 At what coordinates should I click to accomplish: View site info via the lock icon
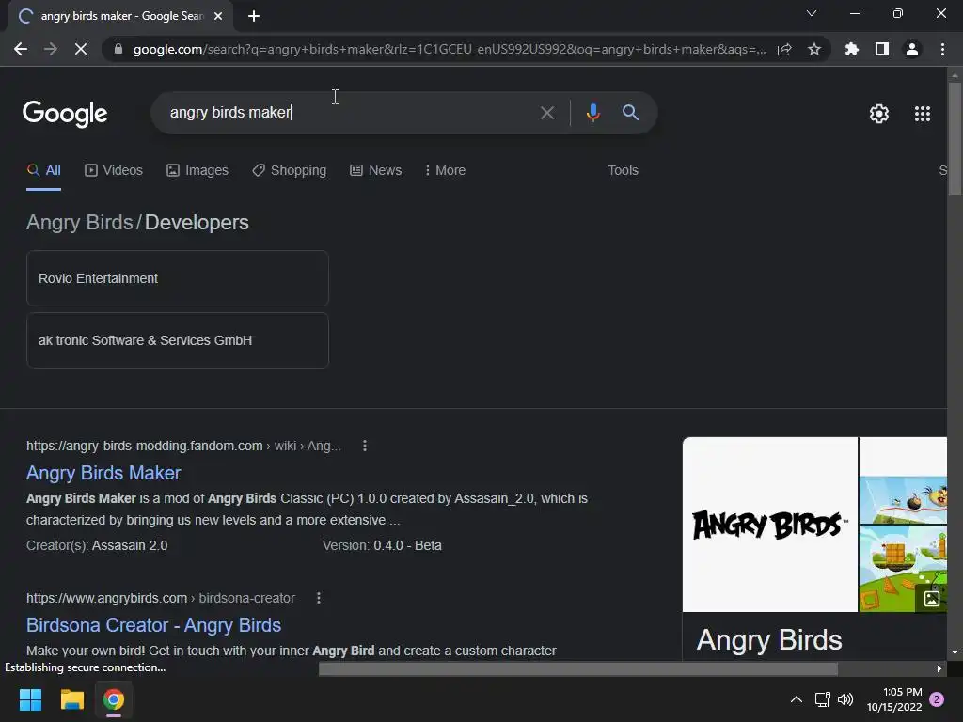118,49
